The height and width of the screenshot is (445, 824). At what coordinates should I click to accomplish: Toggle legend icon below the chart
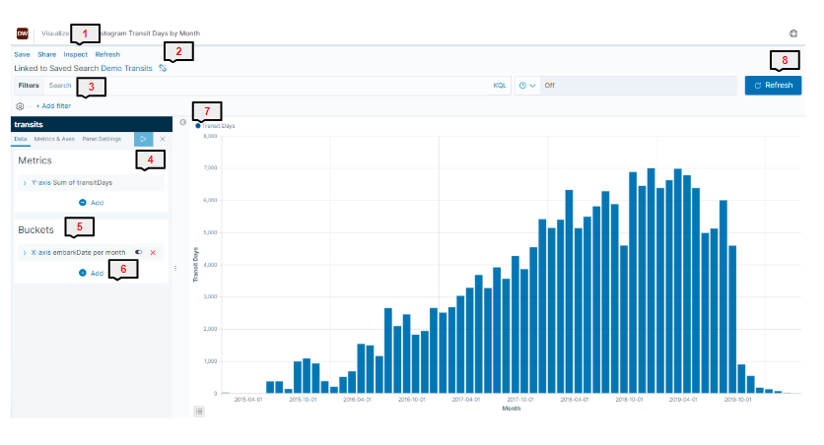pyautogui.click(x=199, y=412)
